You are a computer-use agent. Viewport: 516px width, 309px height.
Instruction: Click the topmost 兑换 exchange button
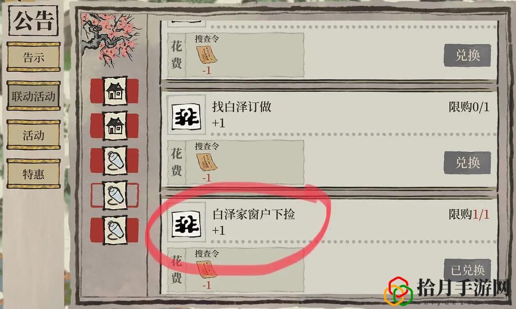(x=467, y=55)
